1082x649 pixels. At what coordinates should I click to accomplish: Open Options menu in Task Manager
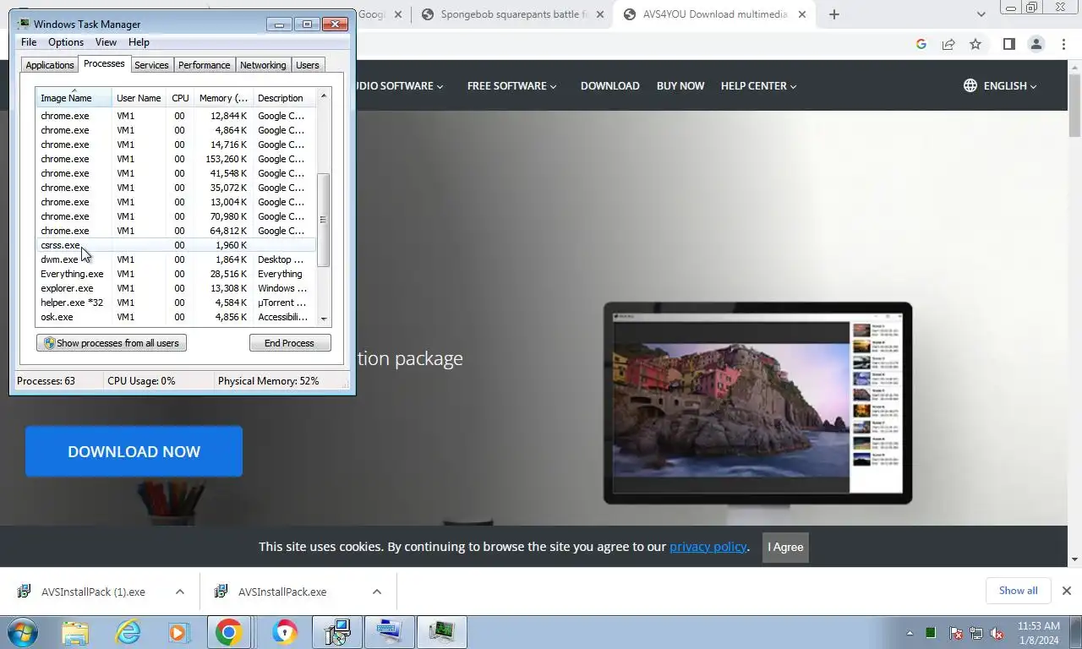(x=66, y=42)
